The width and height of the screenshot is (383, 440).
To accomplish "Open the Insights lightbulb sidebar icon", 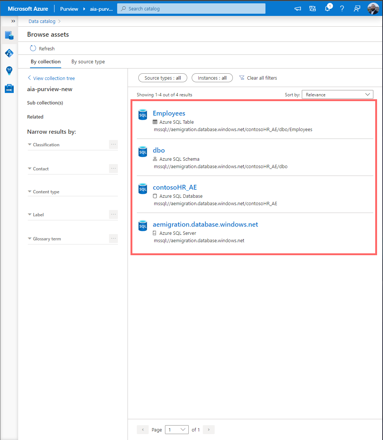I will click(x=9, y=70).
